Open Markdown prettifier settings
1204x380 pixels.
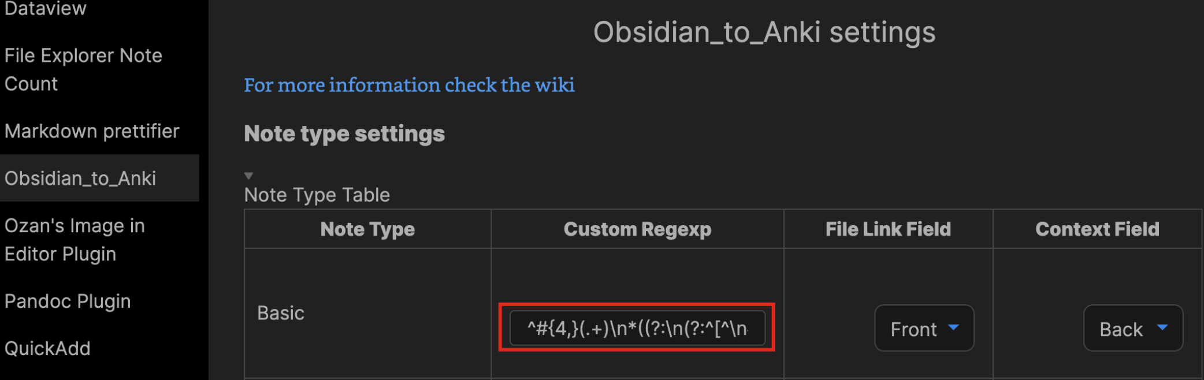92,131
